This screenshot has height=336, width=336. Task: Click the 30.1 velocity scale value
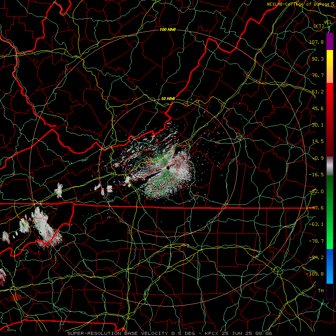(318, 125)
